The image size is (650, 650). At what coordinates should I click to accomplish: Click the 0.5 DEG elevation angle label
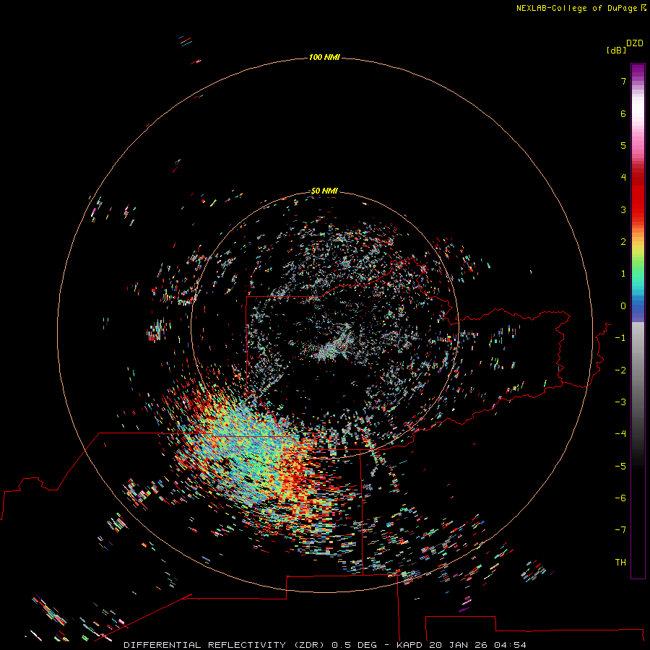354,645
